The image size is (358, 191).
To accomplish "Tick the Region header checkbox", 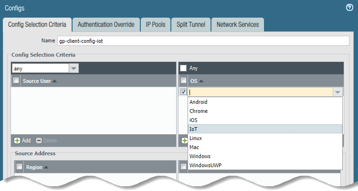I will (19, 167).
